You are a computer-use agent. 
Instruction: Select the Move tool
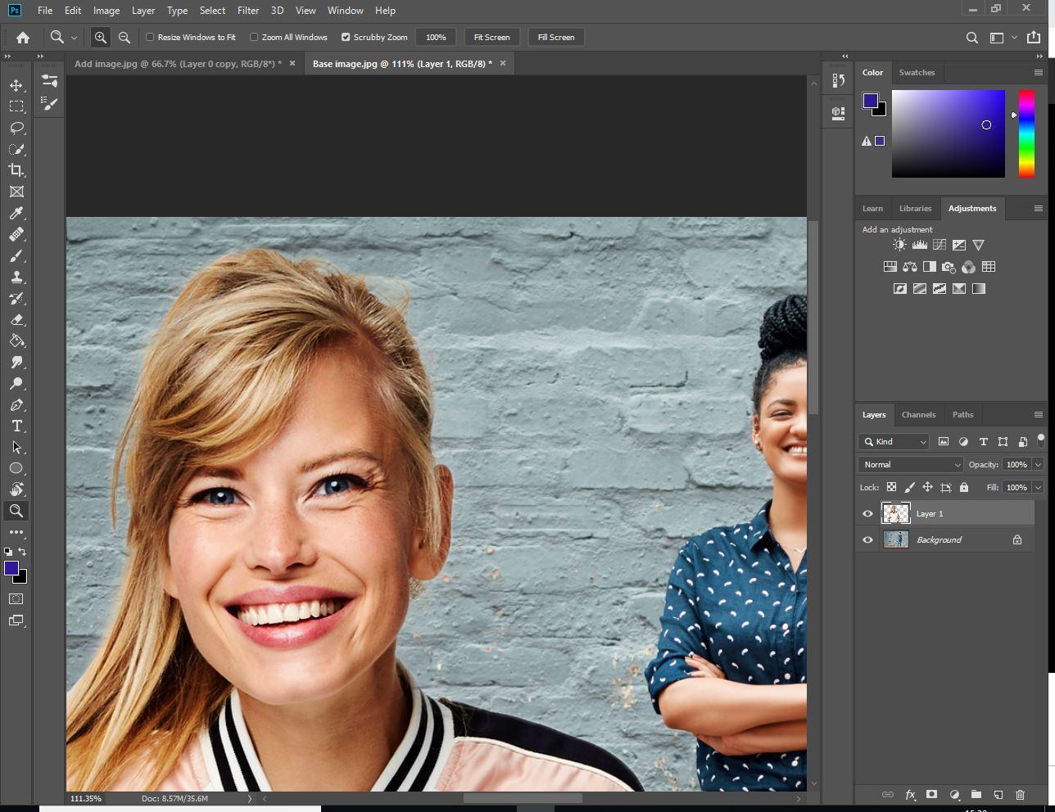click(16, 85)
